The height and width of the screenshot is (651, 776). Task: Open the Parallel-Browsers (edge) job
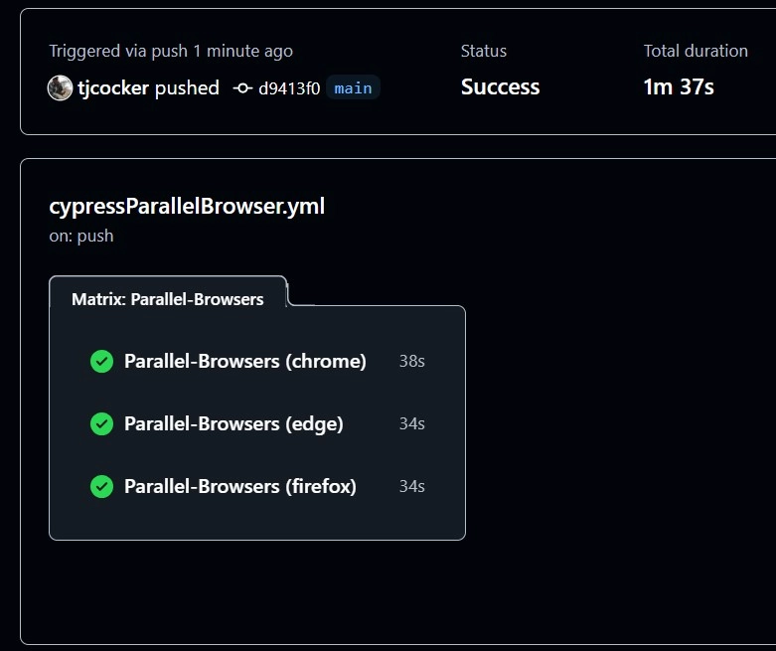233,423
